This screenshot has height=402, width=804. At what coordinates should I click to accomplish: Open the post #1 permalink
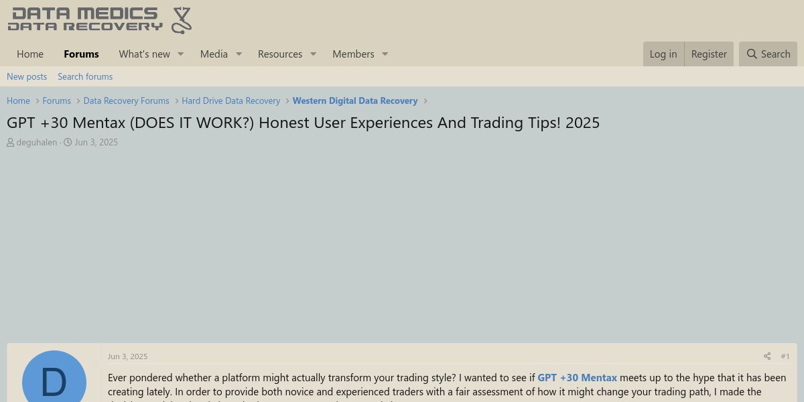785,356
